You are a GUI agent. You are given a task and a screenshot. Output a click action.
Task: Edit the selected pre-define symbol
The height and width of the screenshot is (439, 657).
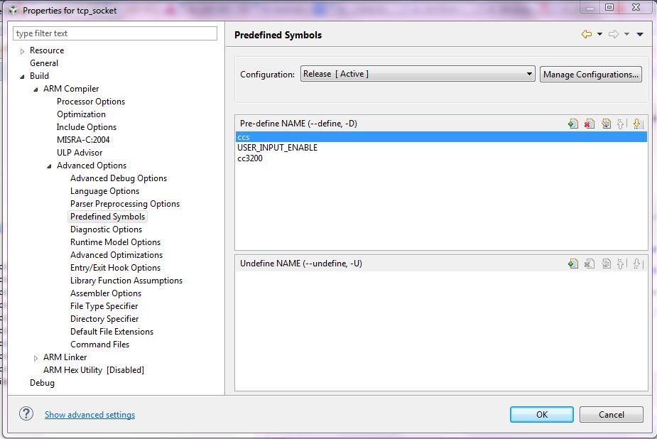click(x=606, y=124)
